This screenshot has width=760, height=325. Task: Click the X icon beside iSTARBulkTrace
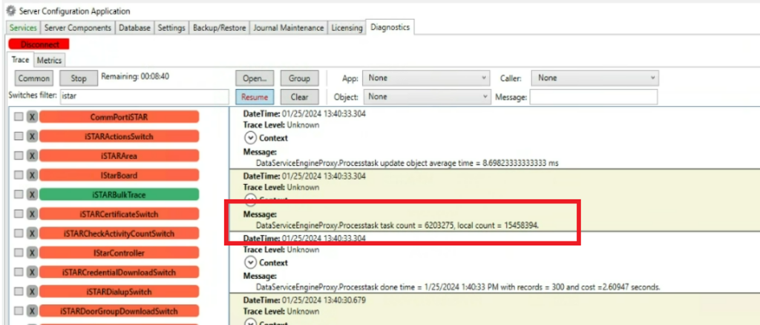click(x=32, y=195)
